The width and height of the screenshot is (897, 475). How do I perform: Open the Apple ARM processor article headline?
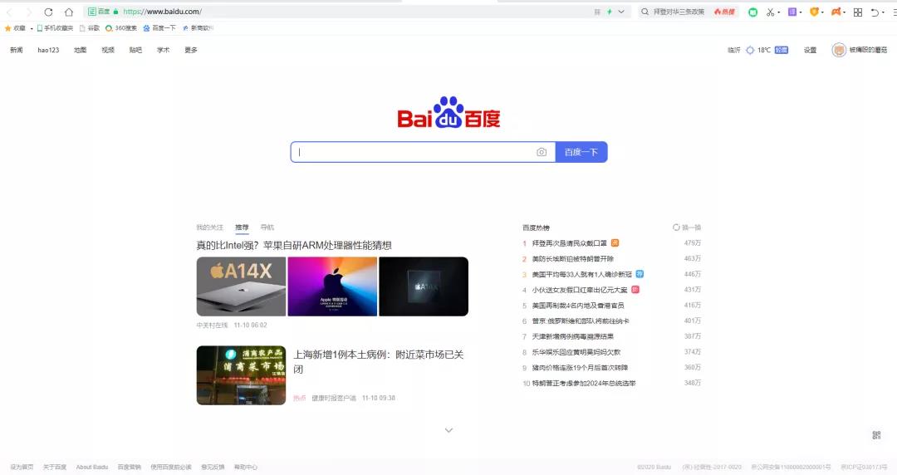(294, 246)
